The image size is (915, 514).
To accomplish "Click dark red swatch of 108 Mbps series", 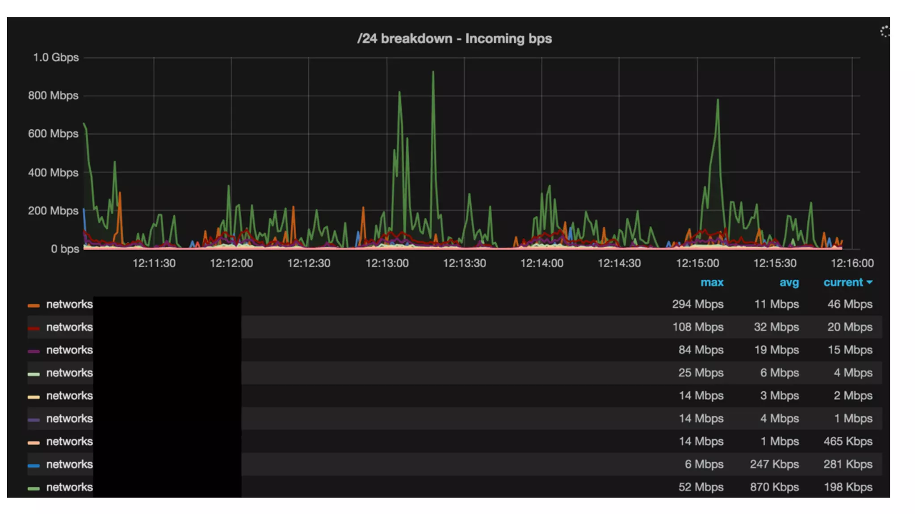I will tap(34, 328).
